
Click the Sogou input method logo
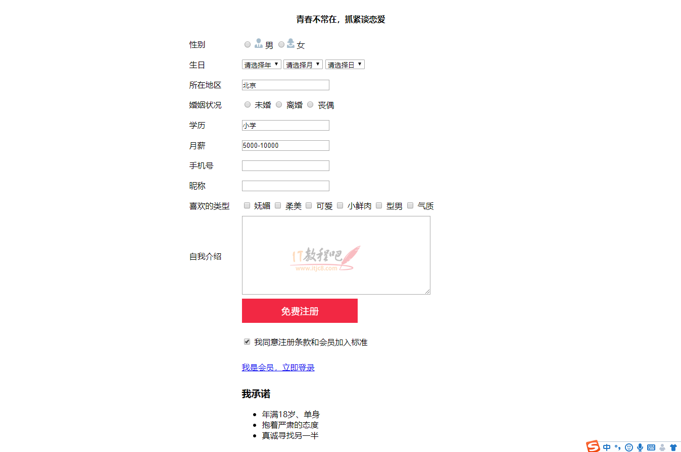[x=593, y=446]
